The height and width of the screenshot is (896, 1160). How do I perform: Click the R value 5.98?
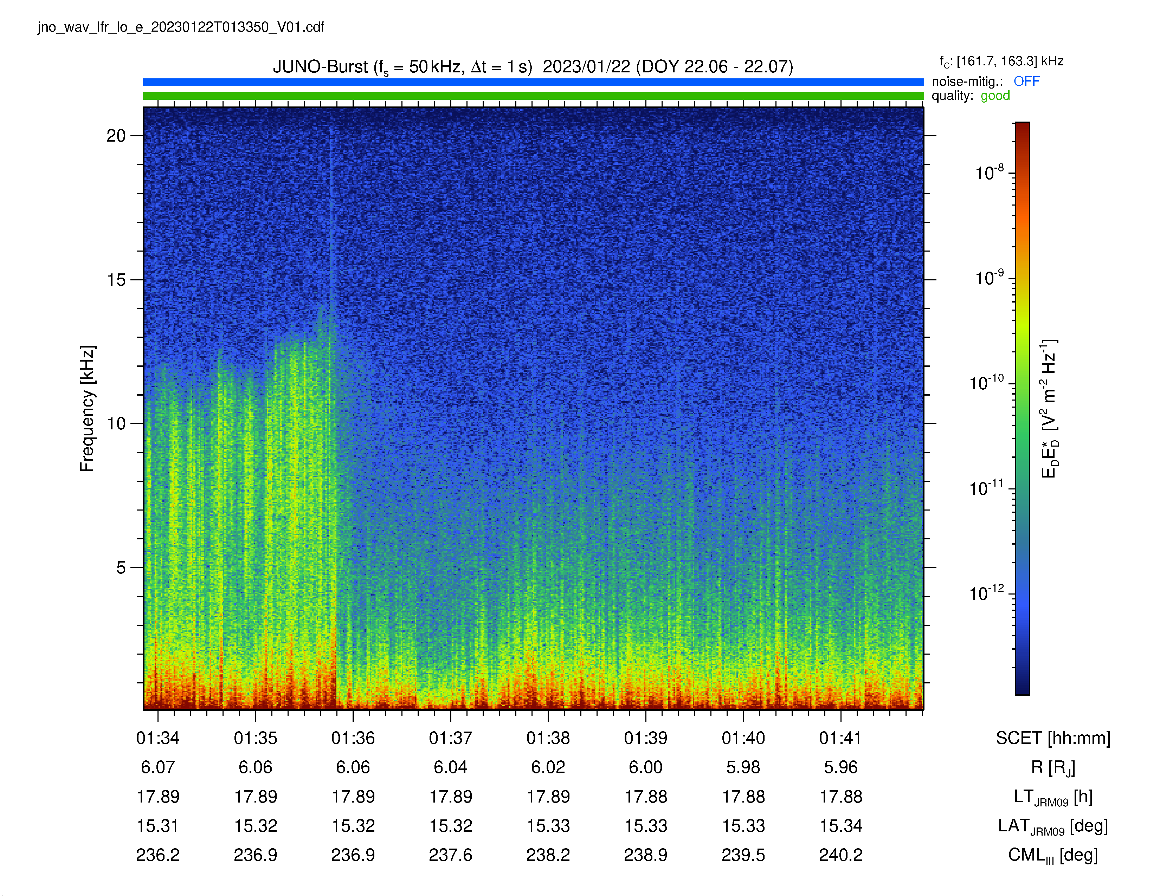tap(743, 767)
